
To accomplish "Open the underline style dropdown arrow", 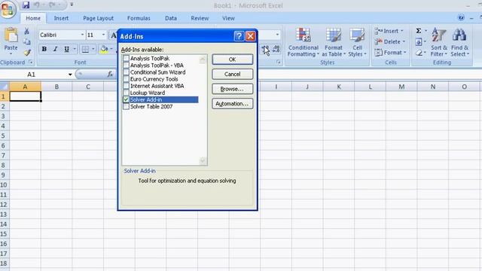I will coord(75,49).
